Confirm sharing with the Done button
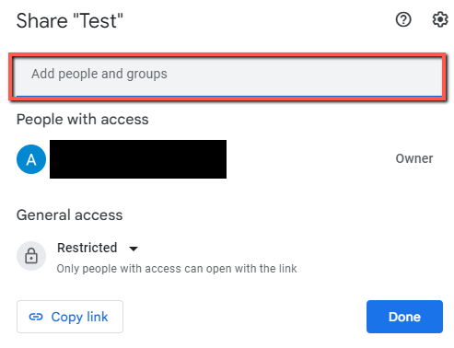This screenshot has height=348, width=454. point(404,317)
